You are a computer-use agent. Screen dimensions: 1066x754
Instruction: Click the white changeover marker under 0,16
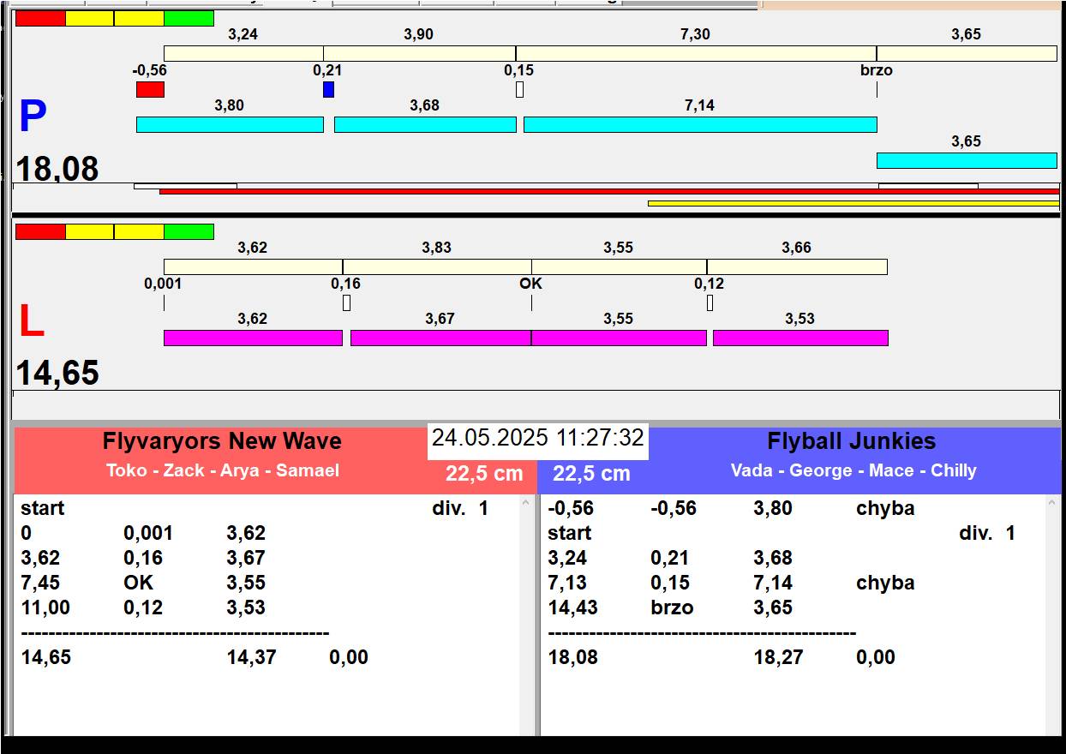click(x=346, y=302)
